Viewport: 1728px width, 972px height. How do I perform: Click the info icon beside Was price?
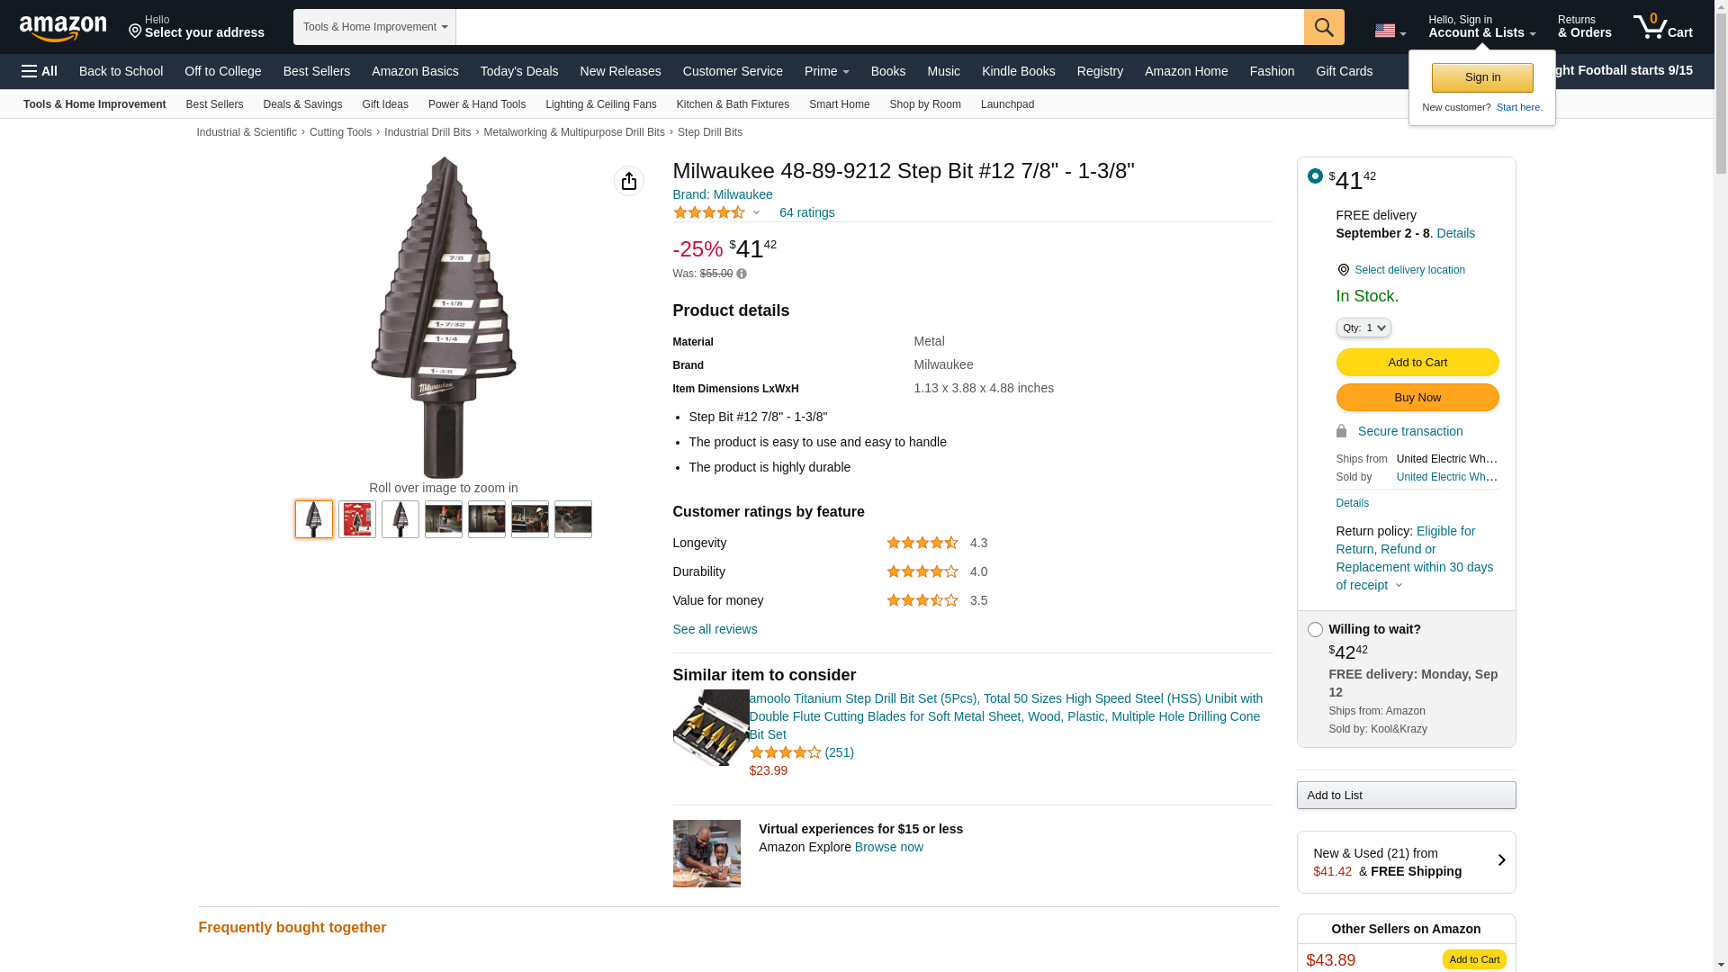tap(742, 274)
